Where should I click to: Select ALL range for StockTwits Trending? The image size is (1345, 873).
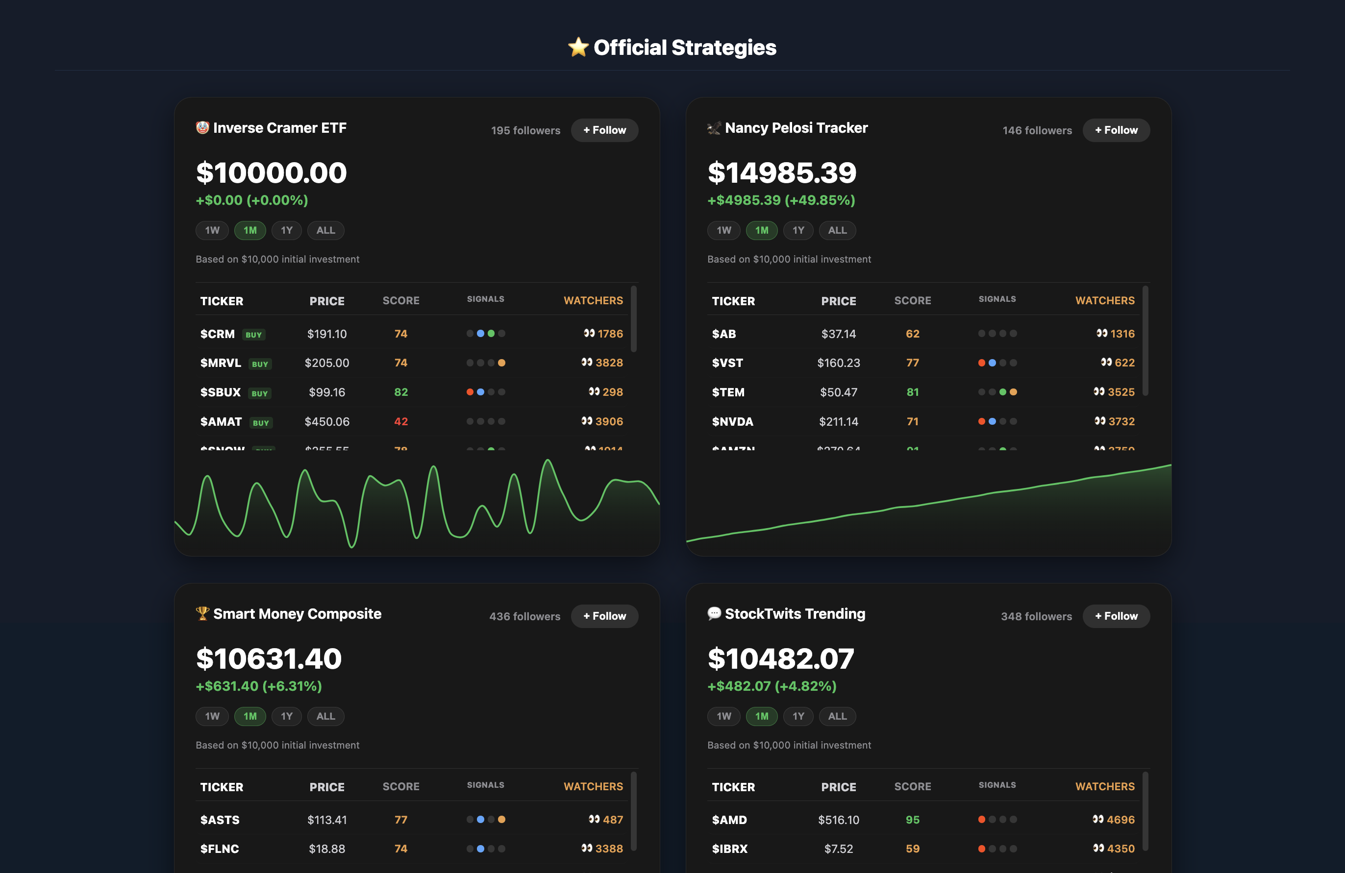pyautogui.click(x=837, y=717)
